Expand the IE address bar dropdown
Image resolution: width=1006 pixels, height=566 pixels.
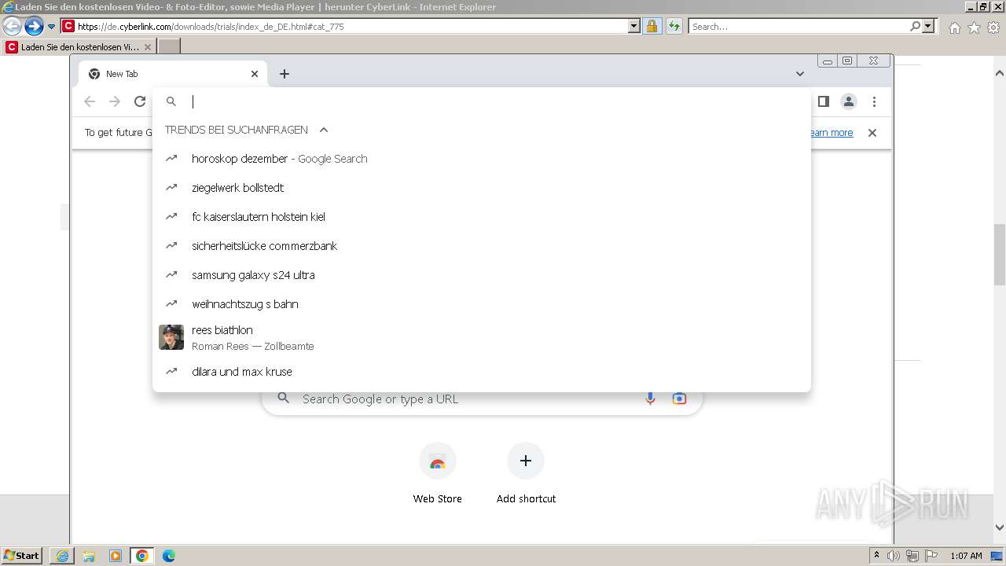[634, 26]
